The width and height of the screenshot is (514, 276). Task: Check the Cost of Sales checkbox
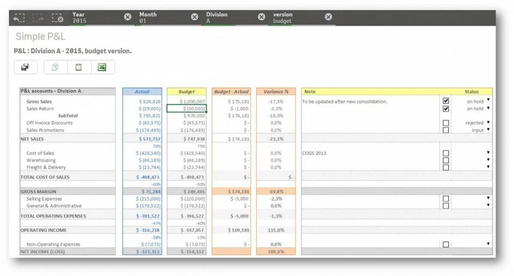[446, 153]
